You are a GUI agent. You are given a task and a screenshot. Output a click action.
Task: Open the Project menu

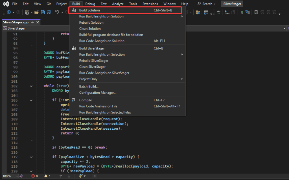coord(61,4)
